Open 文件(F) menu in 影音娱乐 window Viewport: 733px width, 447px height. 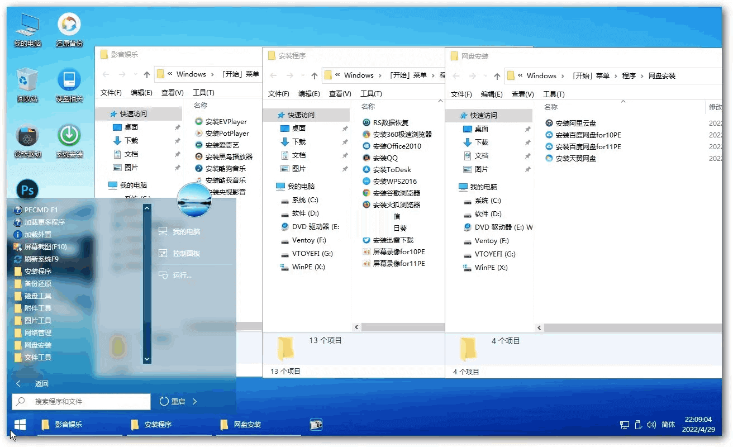point(111,92)
